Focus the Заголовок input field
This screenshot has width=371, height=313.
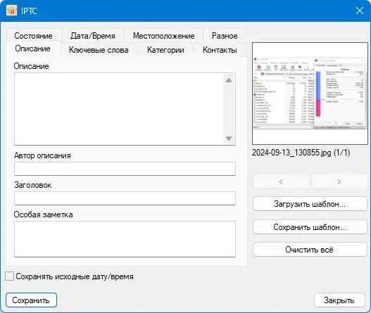(x=125, y=198)
